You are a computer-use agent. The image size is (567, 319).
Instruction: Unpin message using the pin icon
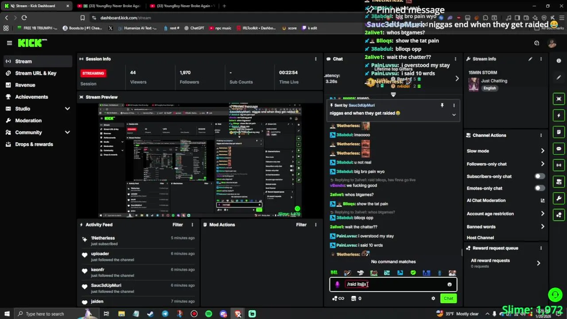click(x=442, y=105)
